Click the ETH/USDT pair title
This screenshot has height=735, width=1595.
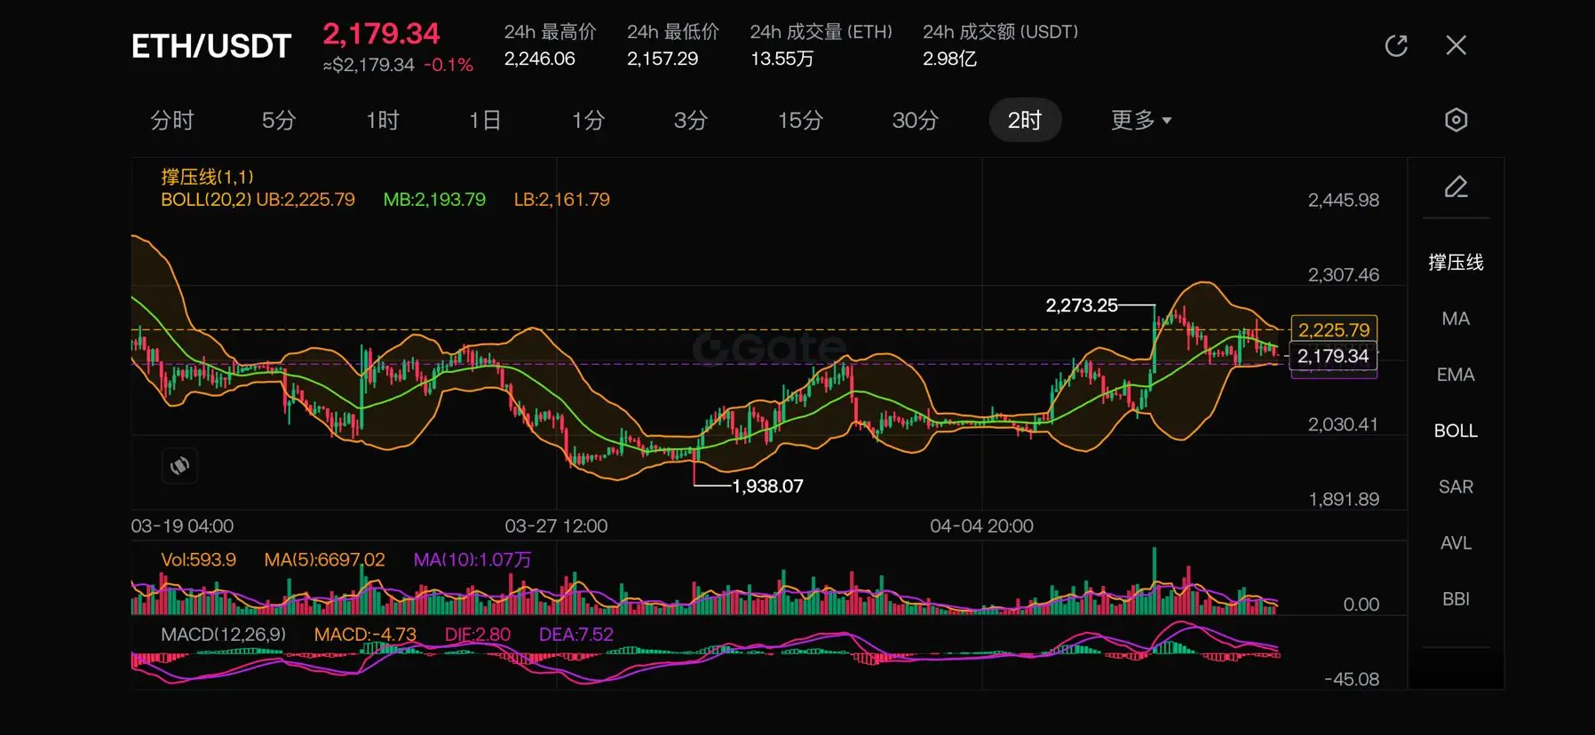[x=211, y=46]
